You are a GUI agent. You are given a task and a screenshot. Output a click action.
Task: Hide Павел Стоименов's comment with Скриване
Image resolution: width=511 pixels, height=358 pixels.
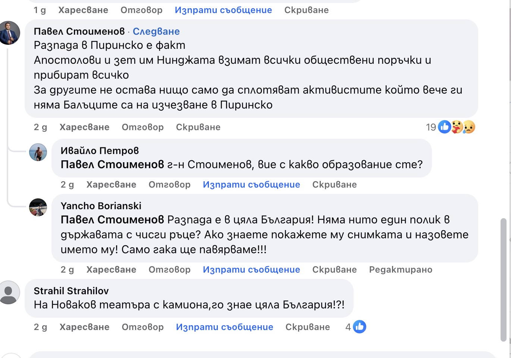198,127
